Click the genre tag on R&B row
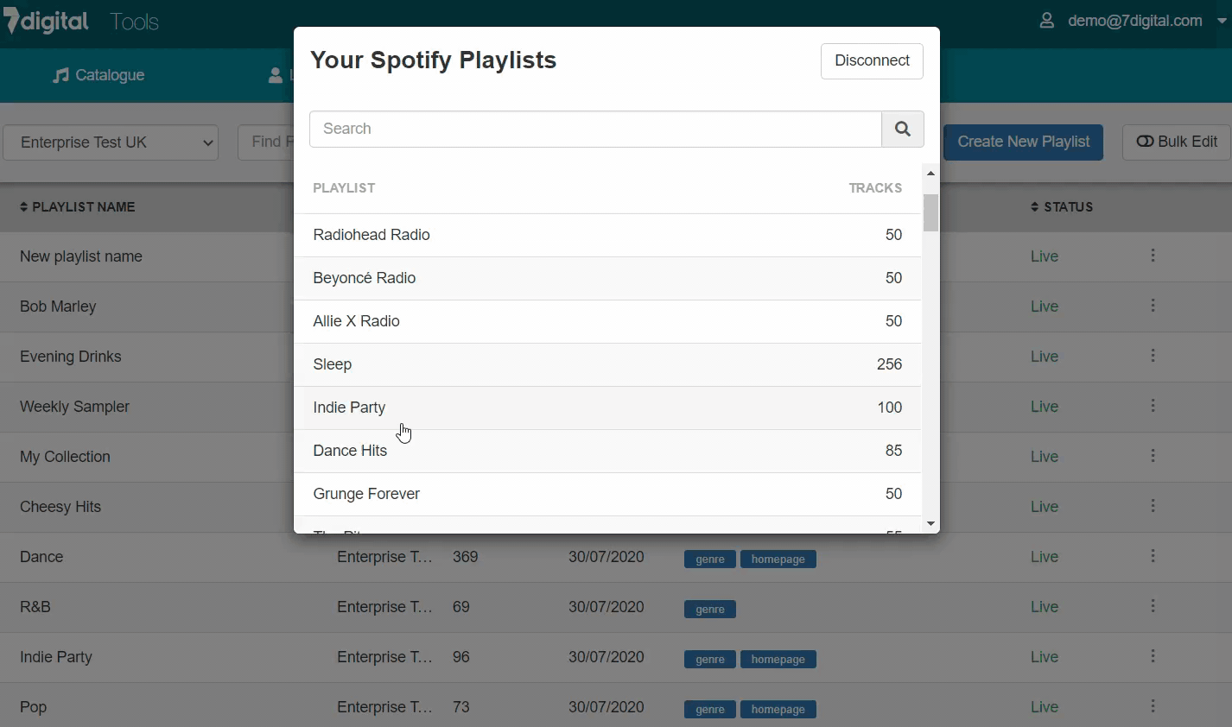Screen dimensions: 1232x727 click(x=710, y=610)
